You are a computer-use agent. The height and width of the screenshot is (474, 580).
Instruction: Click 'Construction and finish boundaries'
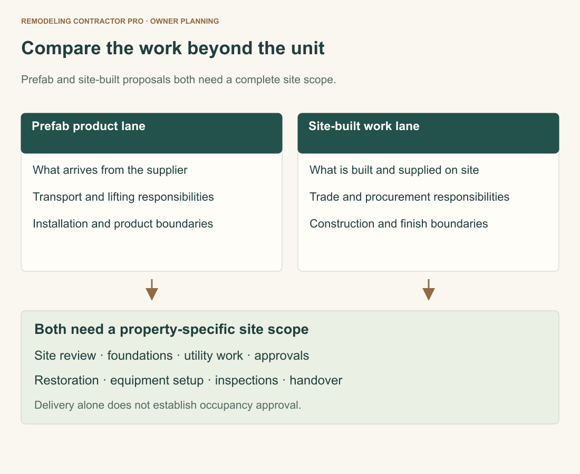click(x=399, y=224)
